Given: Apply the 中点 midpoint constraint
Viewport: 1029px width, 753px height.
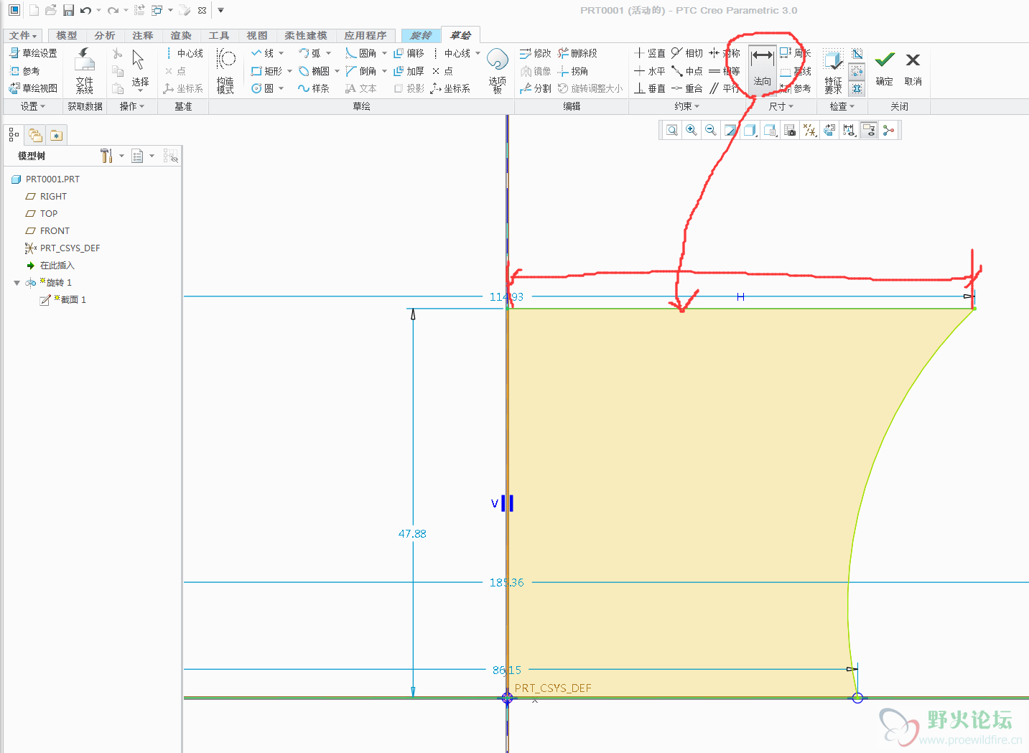Looking at the screenshot, I should click(687, 71).
